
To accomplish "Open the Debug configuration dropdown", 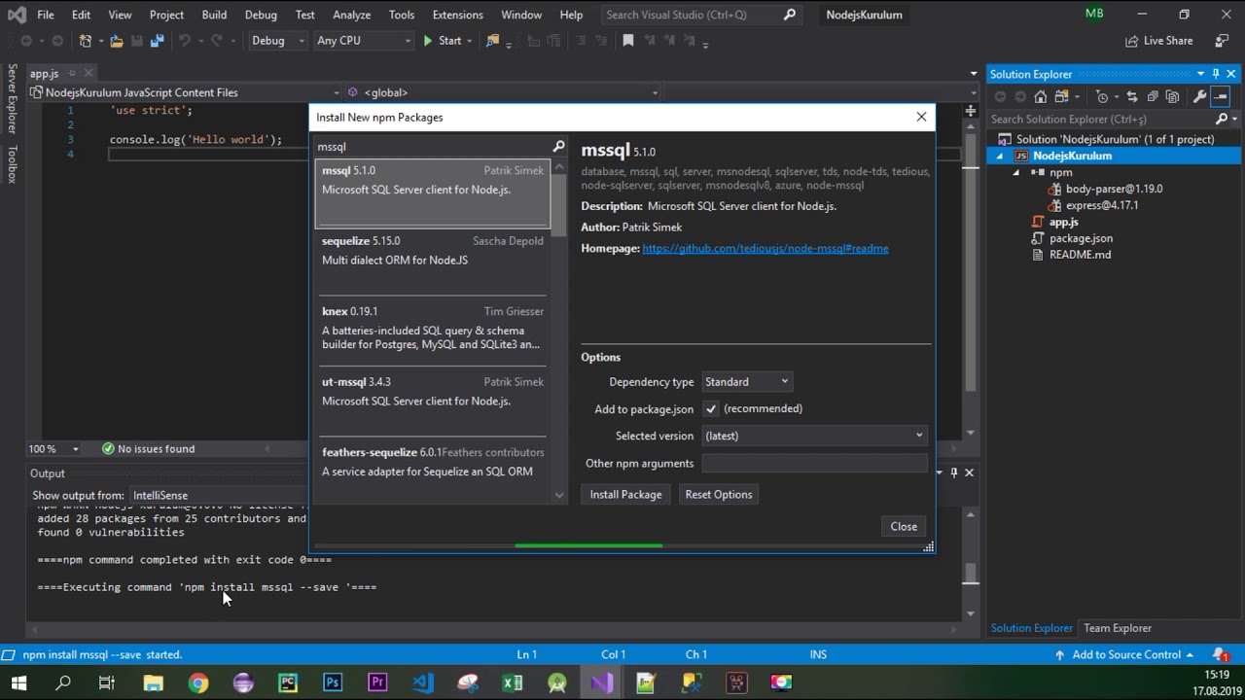I will (277, 41).
